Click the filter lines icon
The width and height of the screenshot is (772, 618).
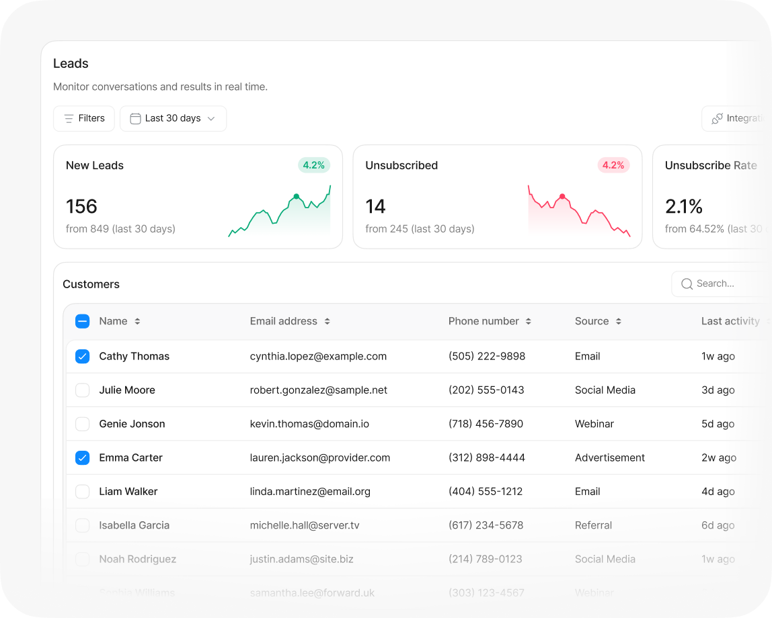point(69,118)
